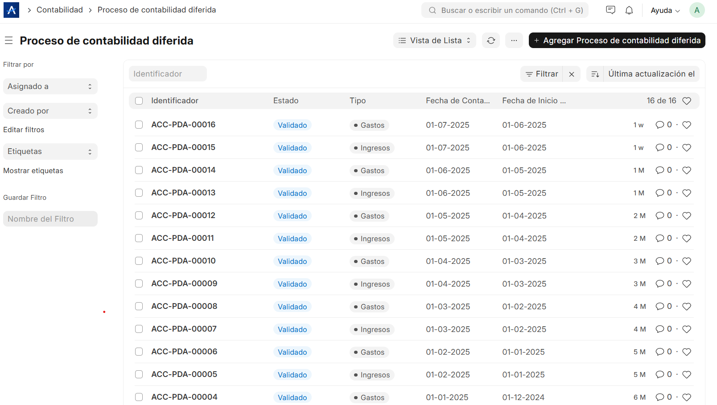717x405 pixels.
Task: Like all rows via header heart icon
Action: click(687, 101)
